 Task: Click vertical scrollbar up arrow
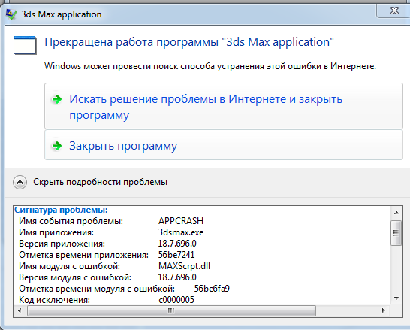396,213
